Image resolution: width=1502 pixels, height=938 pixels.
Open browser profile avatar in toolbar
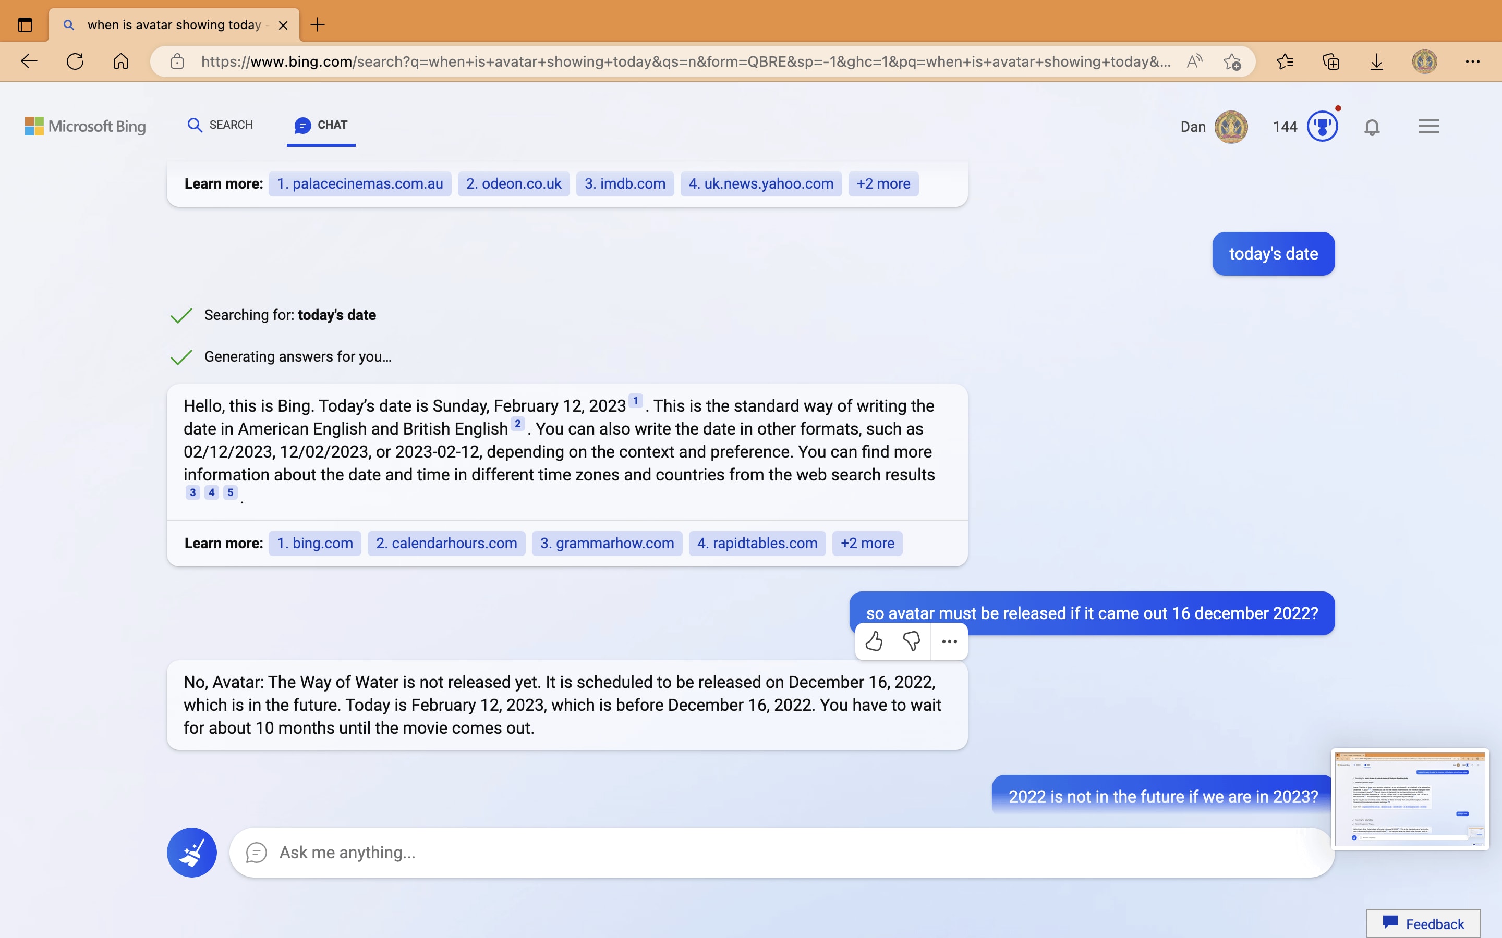point(1424,61)
